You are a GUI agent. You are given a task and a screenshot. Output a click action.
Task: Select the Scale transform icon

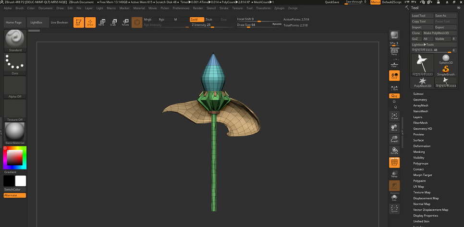pos(113,23)
